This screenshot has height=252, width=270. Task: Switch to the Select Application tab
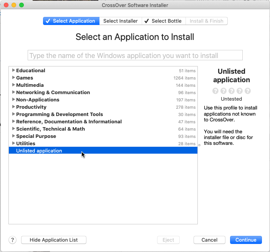coord(71,21)
